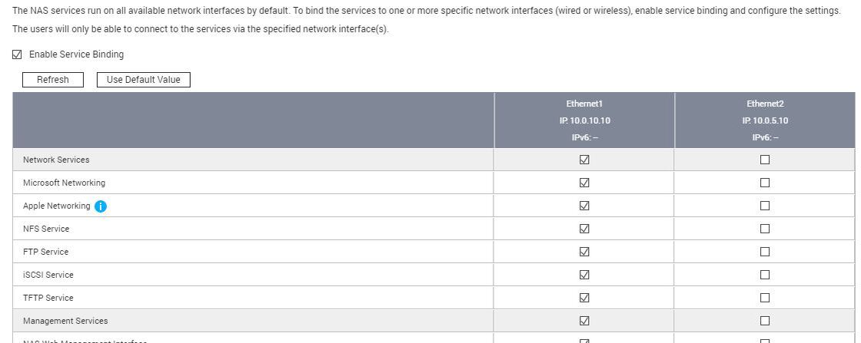Uncheck Microsoft Networking for Ethernet1
The height and width of the screenshot is (343, 861).
pyautogui.click(x=584, y=183)
